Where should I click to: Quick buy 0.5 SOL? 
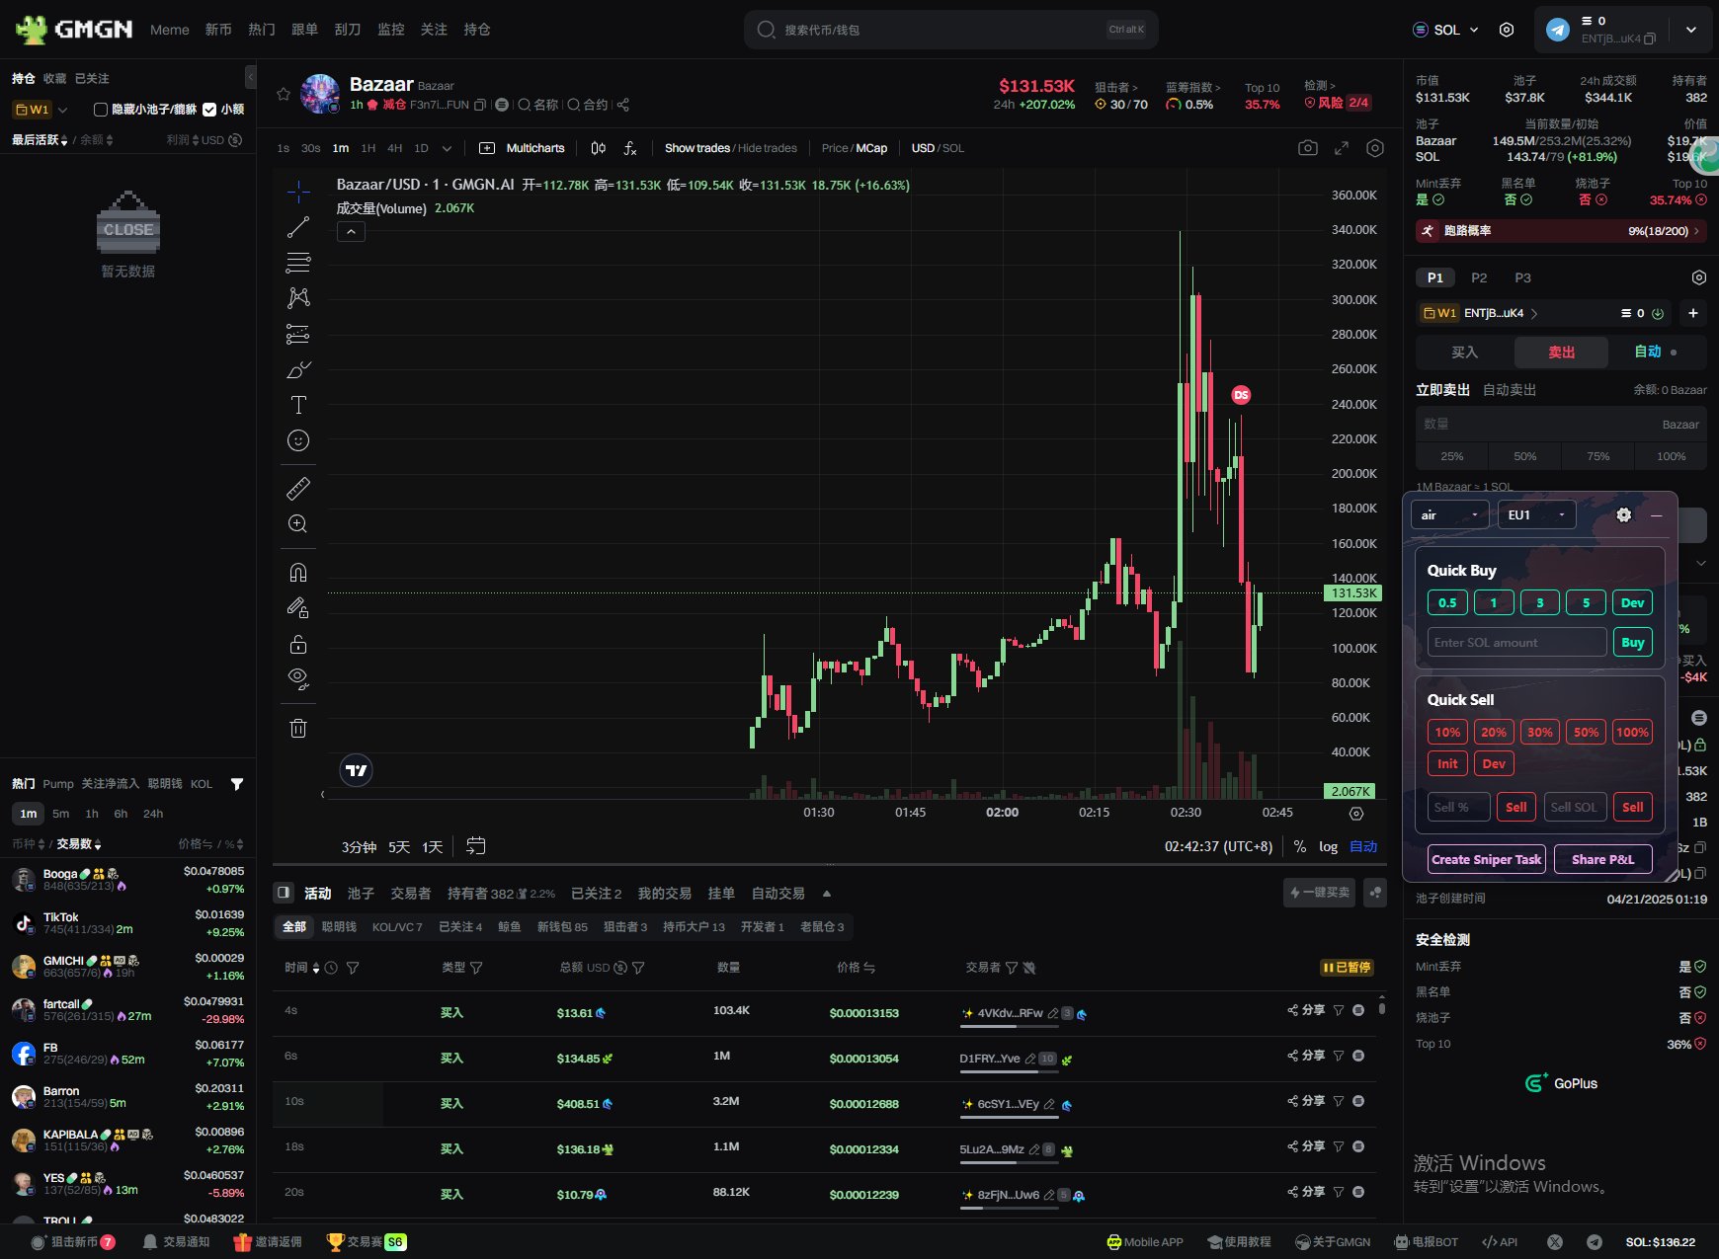point(1447,602)
